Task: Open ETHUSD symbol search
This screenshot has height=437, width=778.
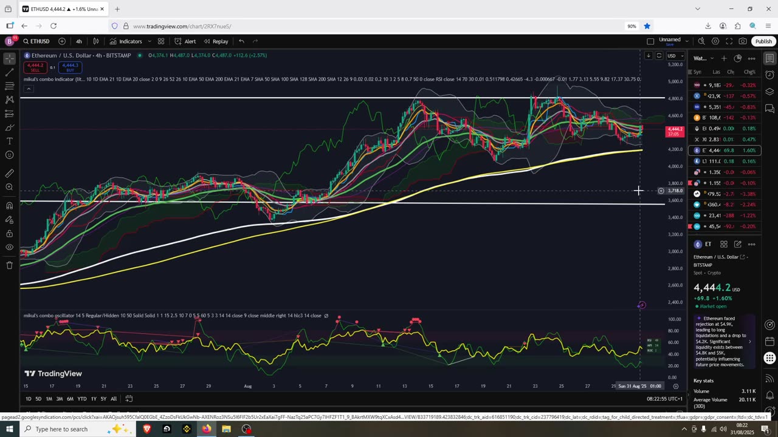Action: [x=36, y=41]
